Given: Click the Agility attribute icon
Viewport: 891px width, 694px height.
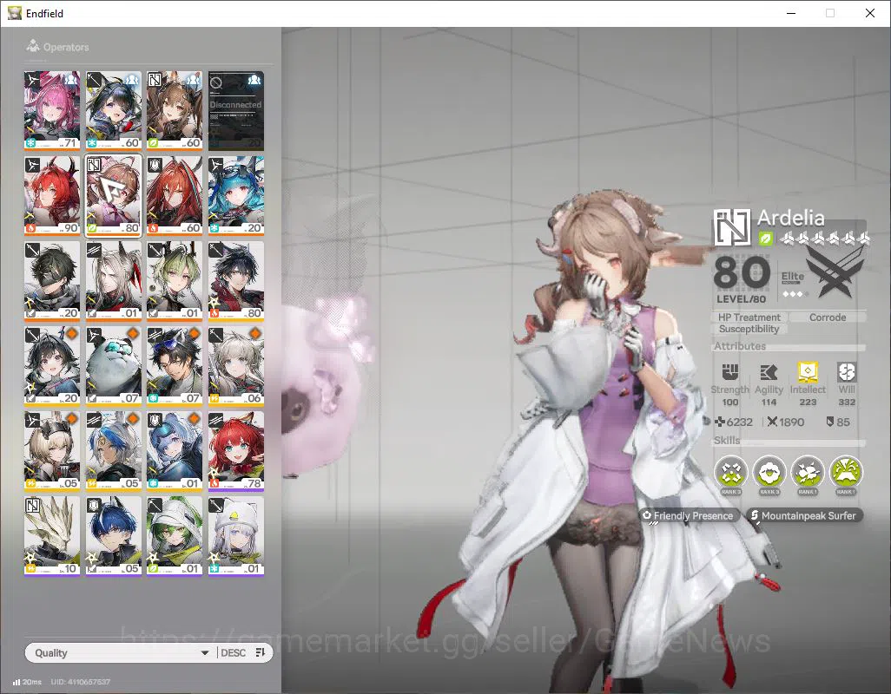Looking at the screenshot, I should pos(769,372).
